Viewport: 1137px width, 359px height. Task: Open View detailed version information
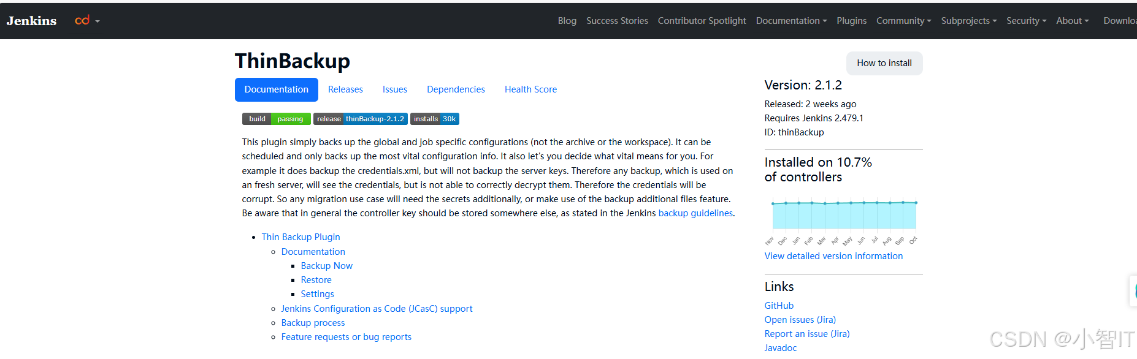click(833, 256)
